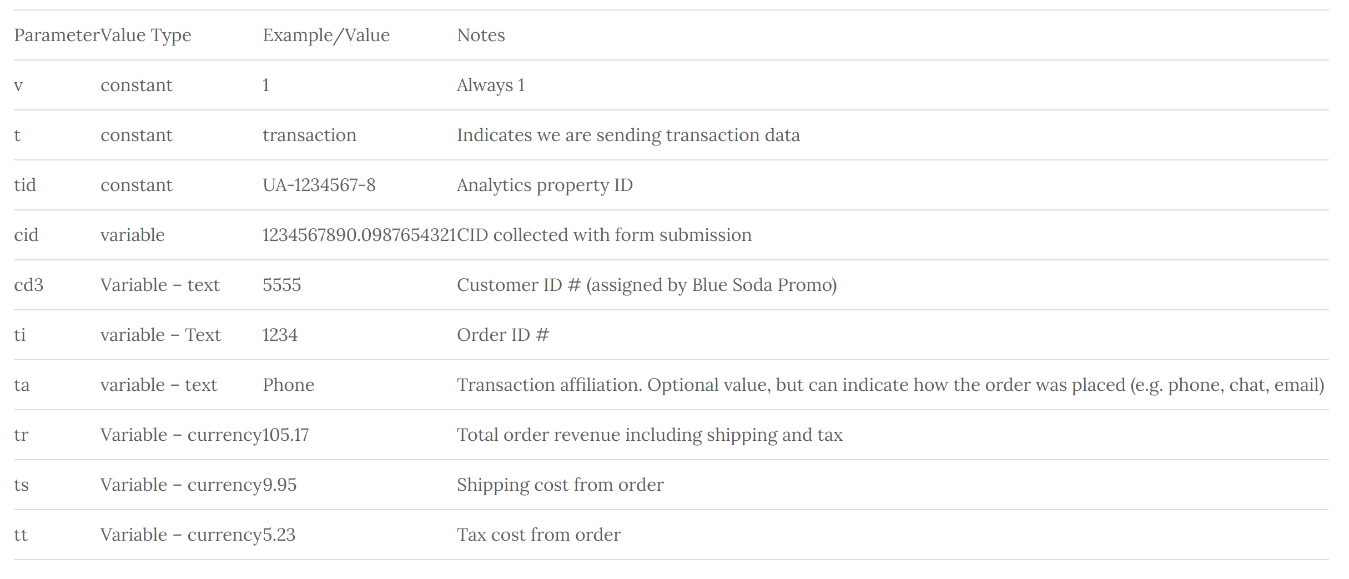This screenshot has width=1349, height=579.
Task: Click the 5.23 tax value
Action: coord(279,535)
